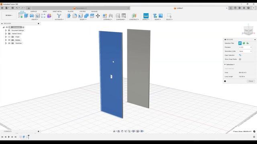Switch to the Manage tab
Viewport: 257px width, 144px height.
click(x=94, y=12)
